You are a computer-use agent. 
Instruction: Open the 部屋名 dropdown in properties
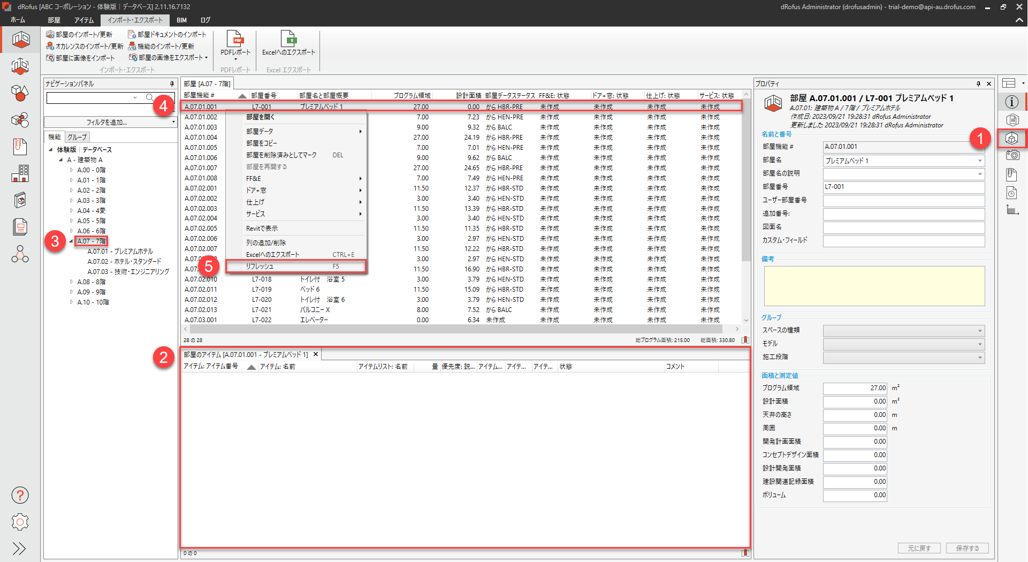[980, 161]
